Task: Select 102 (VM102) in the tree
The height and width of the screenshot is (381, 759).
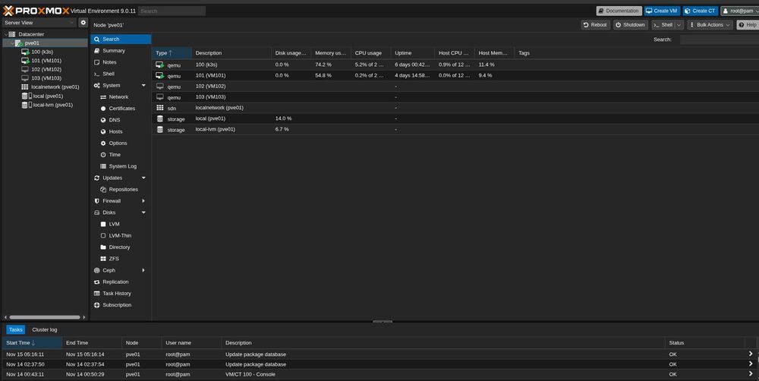Action: tap(46, 69)
